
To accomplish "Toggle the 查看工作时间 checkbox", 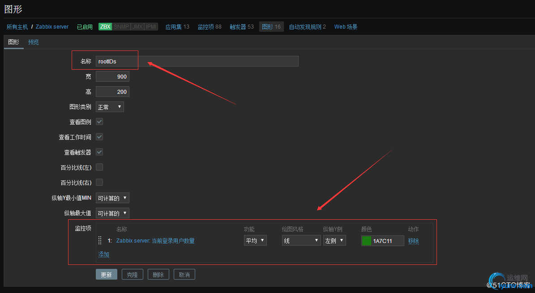I will [99, 137].
